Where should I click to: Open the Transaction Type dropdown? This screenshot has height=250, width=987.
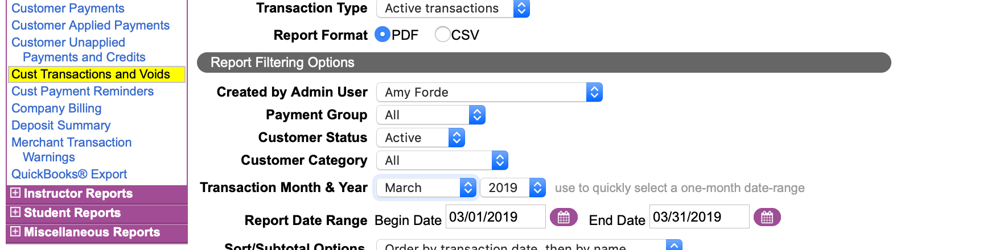pyautogui.click(x=453, y=9)
